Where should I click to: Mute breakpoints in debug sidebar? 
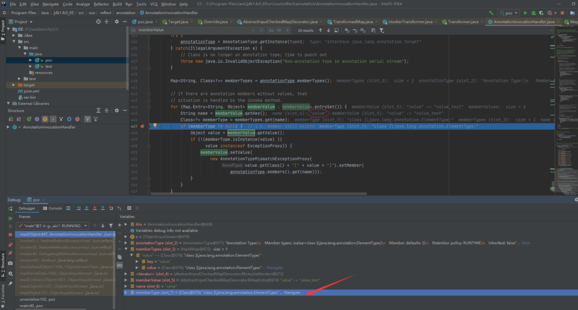pos(10,253)
